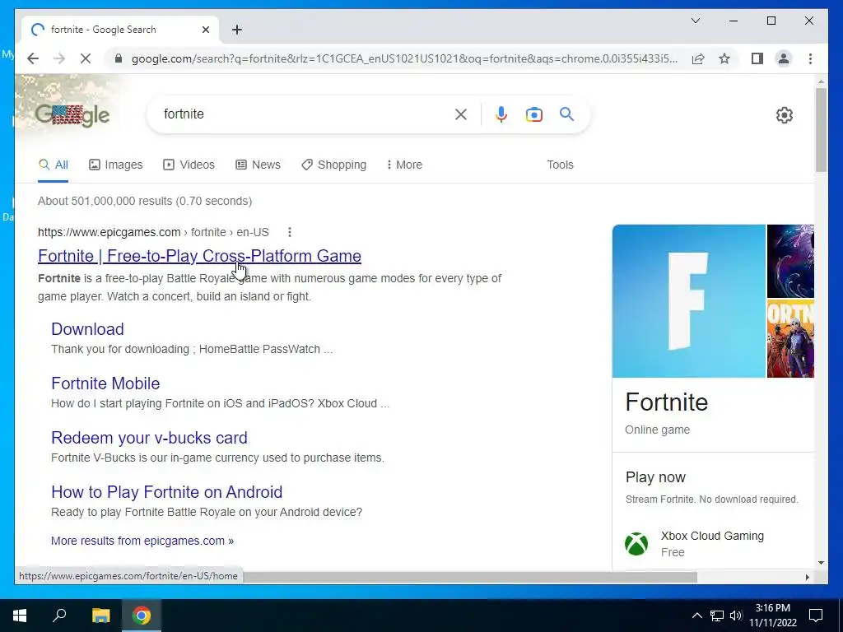Open File Explorer from taskbar
This screenshot has width=843, height=632.
(x=100, y=616)
